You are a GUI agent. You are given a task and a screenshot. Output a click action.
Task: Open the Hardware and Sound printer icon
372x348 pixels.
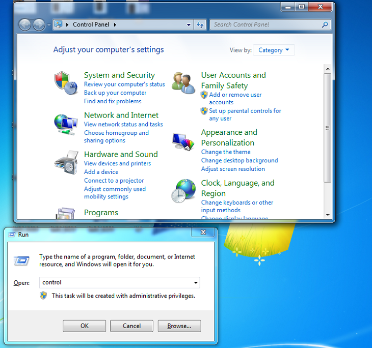(66, 162)
